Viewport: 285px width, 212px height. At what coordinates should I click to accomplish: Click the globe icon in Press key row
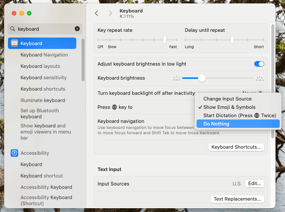(x=114, y=107)
